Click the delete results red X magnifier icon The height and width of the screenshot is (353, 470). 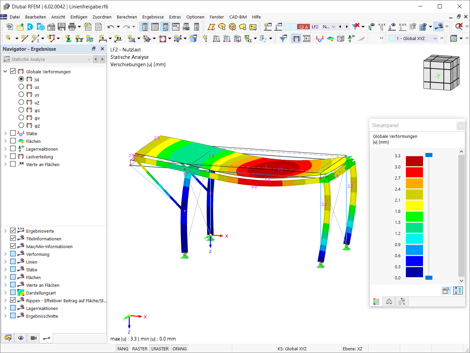[459, 27]
